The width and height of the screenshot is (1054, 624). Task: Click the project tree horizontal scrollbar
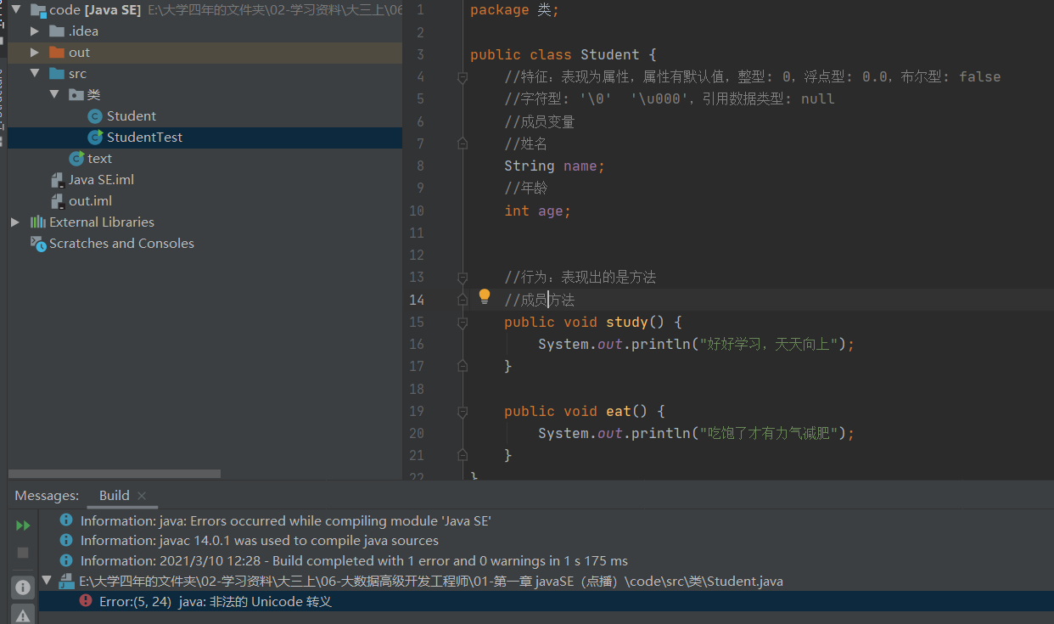(x=115, y=474)
